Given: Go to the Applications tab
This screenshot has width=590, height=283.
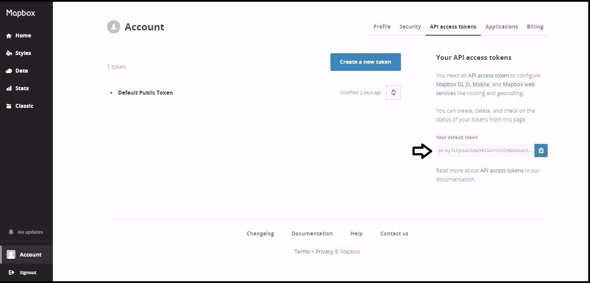Looking at the screenshot, I should pyautogui.click(x=501, y=27).
